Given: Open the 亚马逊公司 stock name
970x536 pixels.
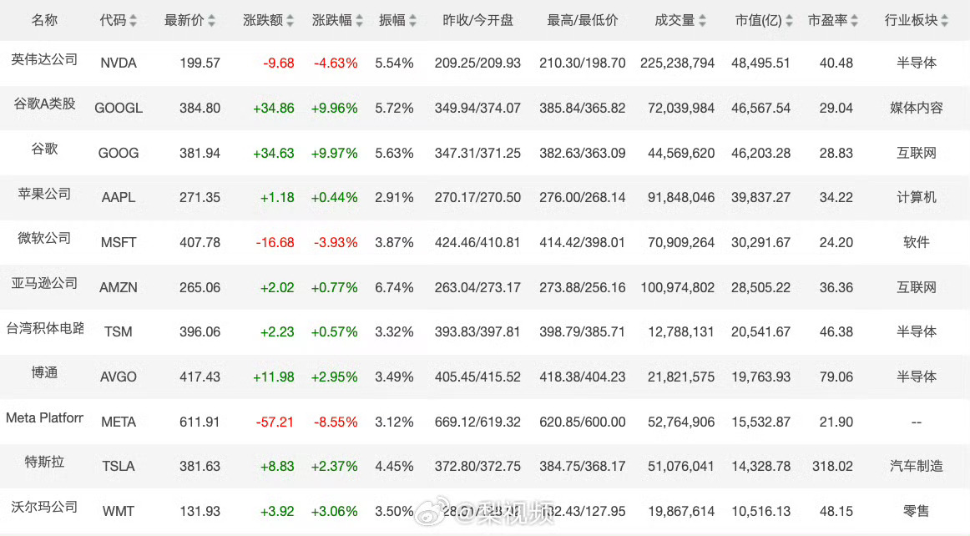Looking at the screenshot, I should click(44, 284).
